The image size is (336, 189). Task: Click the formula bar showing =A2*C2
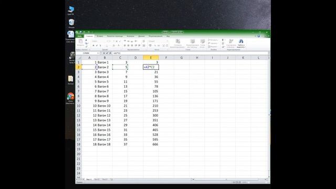pyautogui.click(x=190, y=53)
